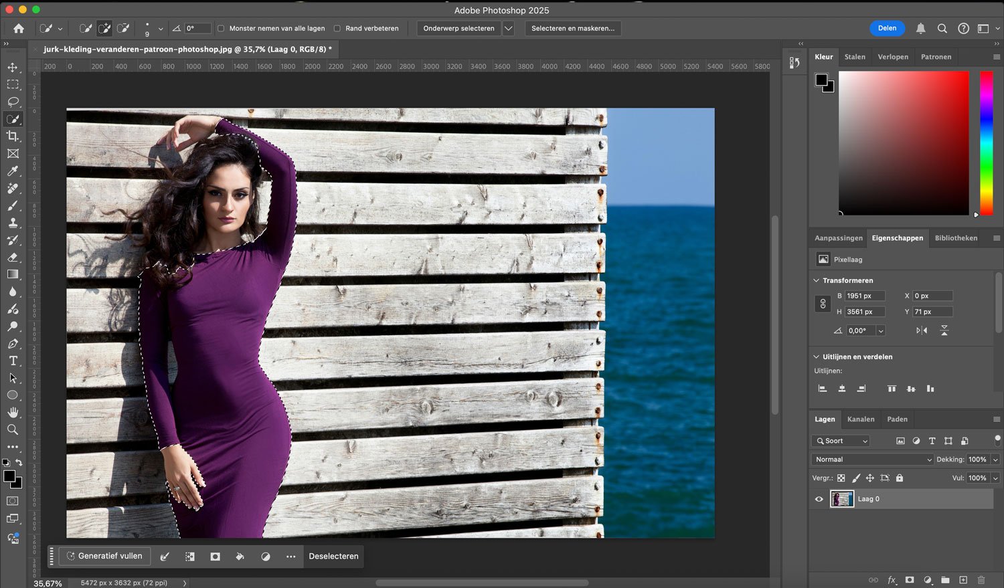The height and width of the screenshot is (588, 1004).
Task: Go to the Home screen icon
Action: (19, 28)
